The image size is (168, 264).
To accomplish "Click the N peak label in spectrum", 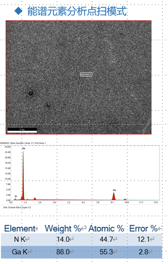I will (16, 196).
